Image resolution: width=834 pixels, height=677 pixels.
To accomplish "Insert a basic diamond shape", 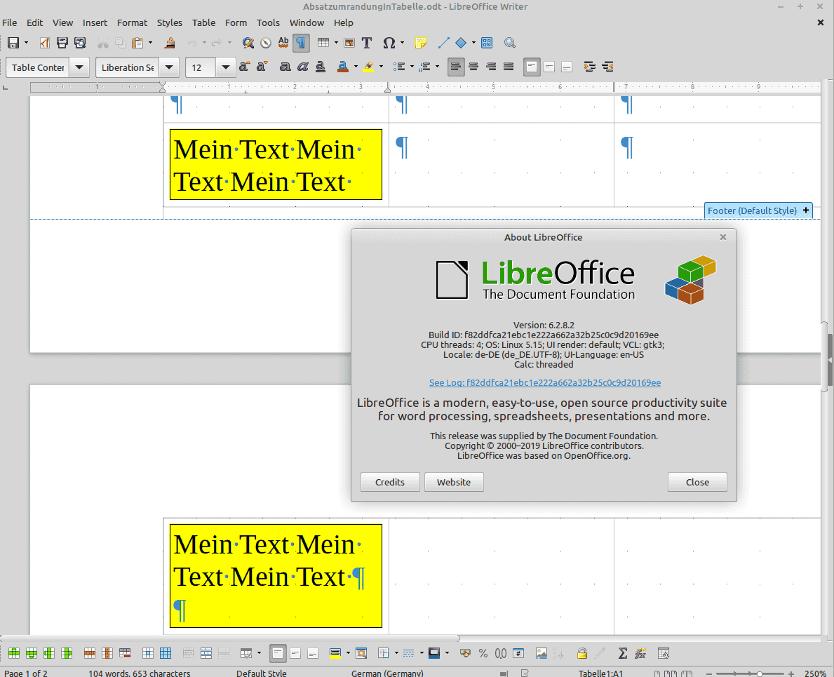I will pyautogui.click(x=461, y=43).
